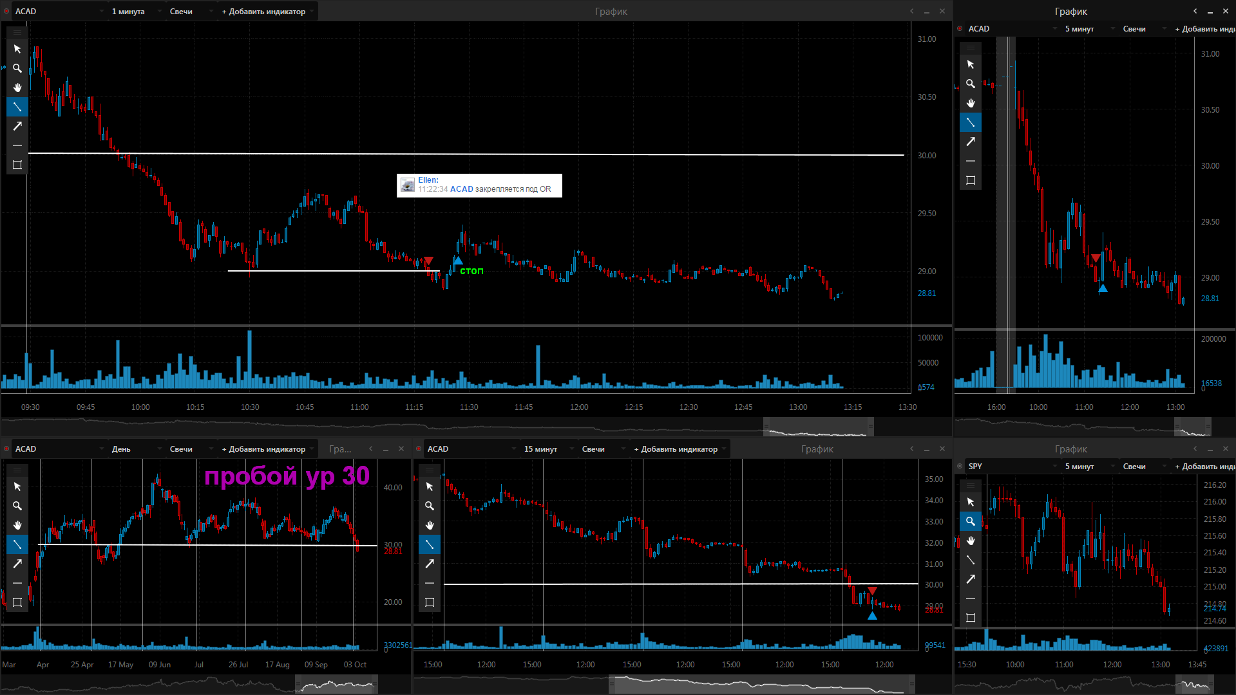Click green 'стоп' label on 1-minute chart

(x=471, y=271)
